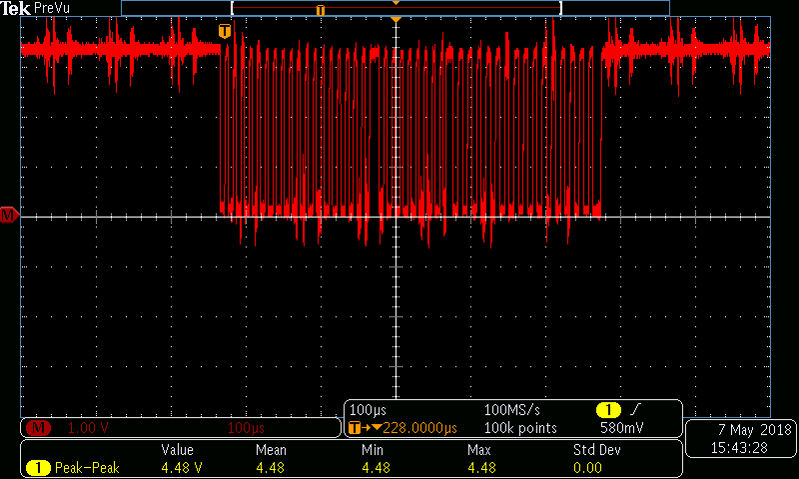Click the Peak-Peak measurement label

point(87,467)
